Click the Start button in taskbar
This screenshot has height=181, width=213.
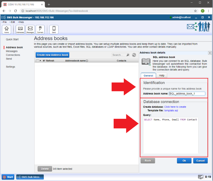[8, 177]
